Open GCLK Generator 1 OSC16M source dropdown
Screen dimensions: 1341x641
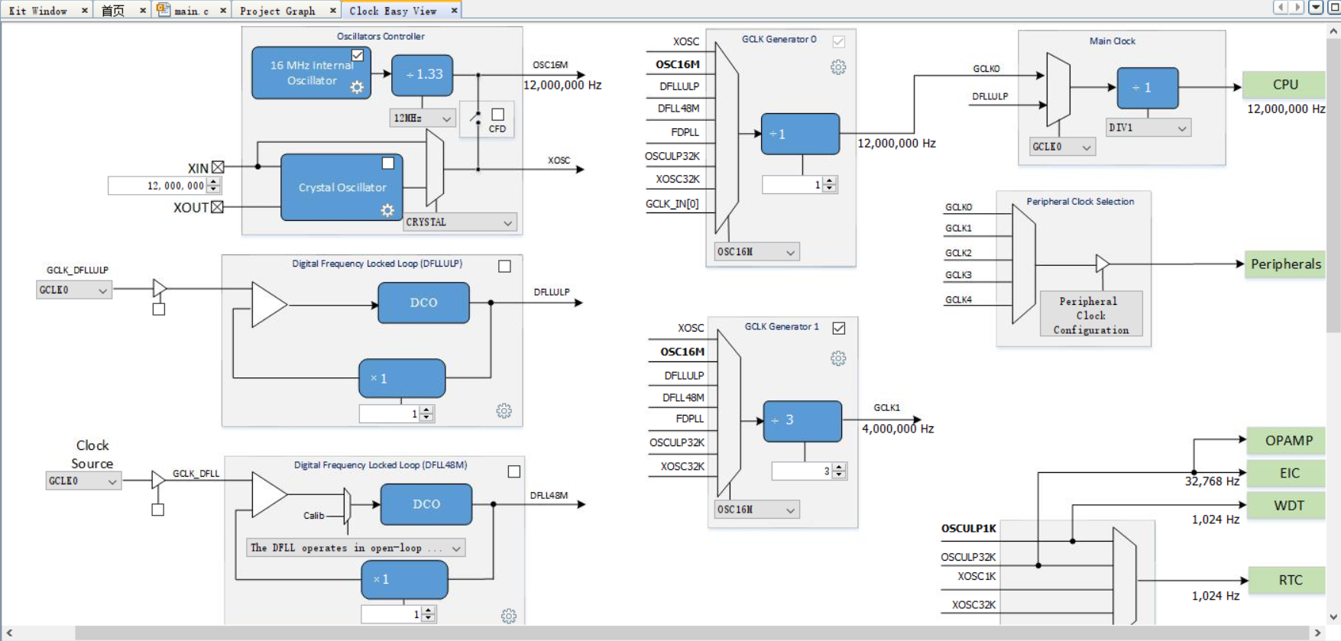[756, 510]
